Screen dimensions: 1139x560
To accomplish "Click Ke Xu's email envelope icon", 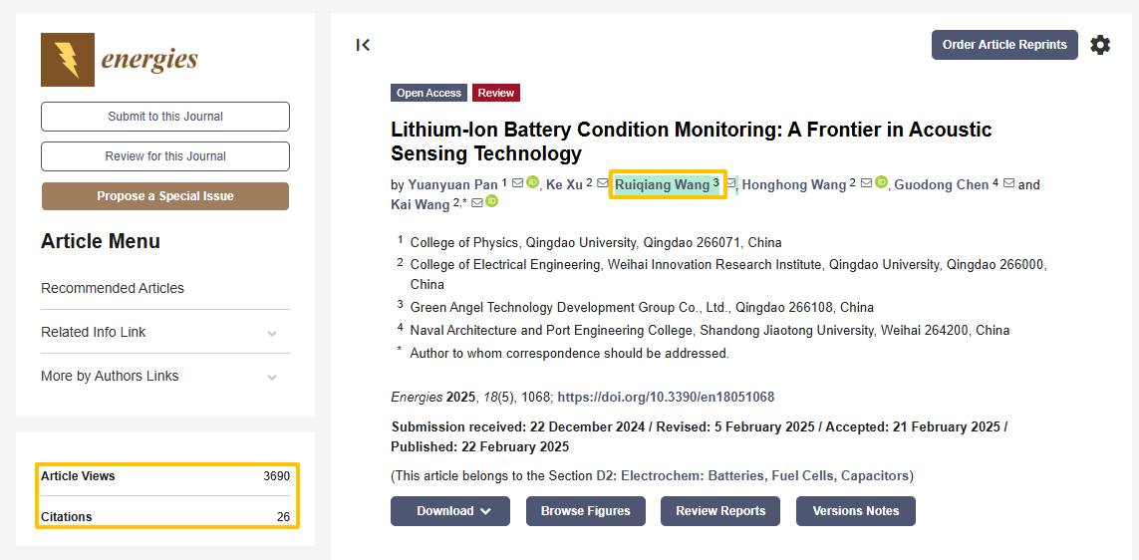I will [603, 183].
